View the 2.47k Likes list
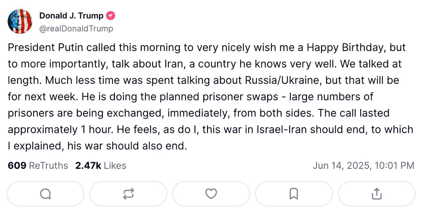424x211 pixels. (101, 165)
